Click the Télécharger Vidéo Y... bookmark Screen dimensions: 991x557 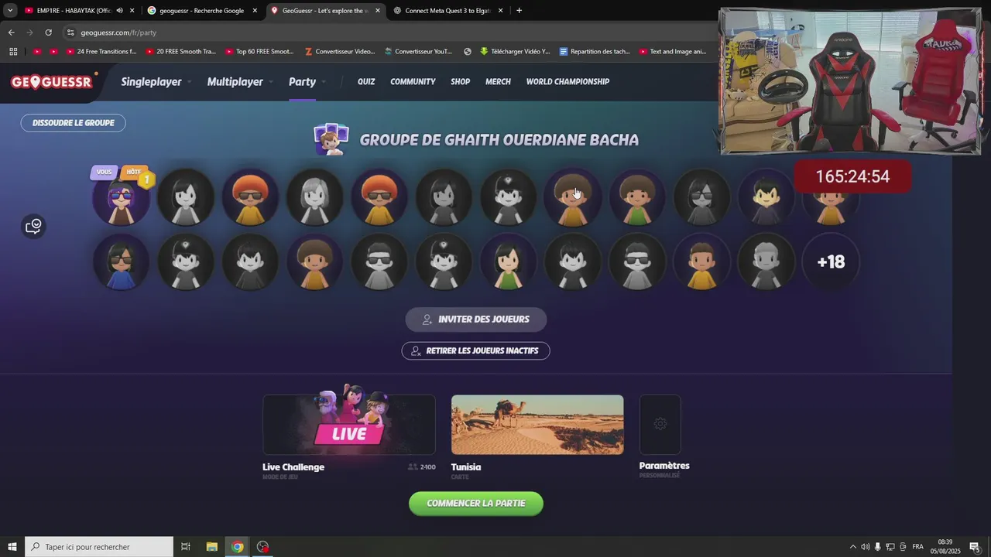(x=514, y=52)
